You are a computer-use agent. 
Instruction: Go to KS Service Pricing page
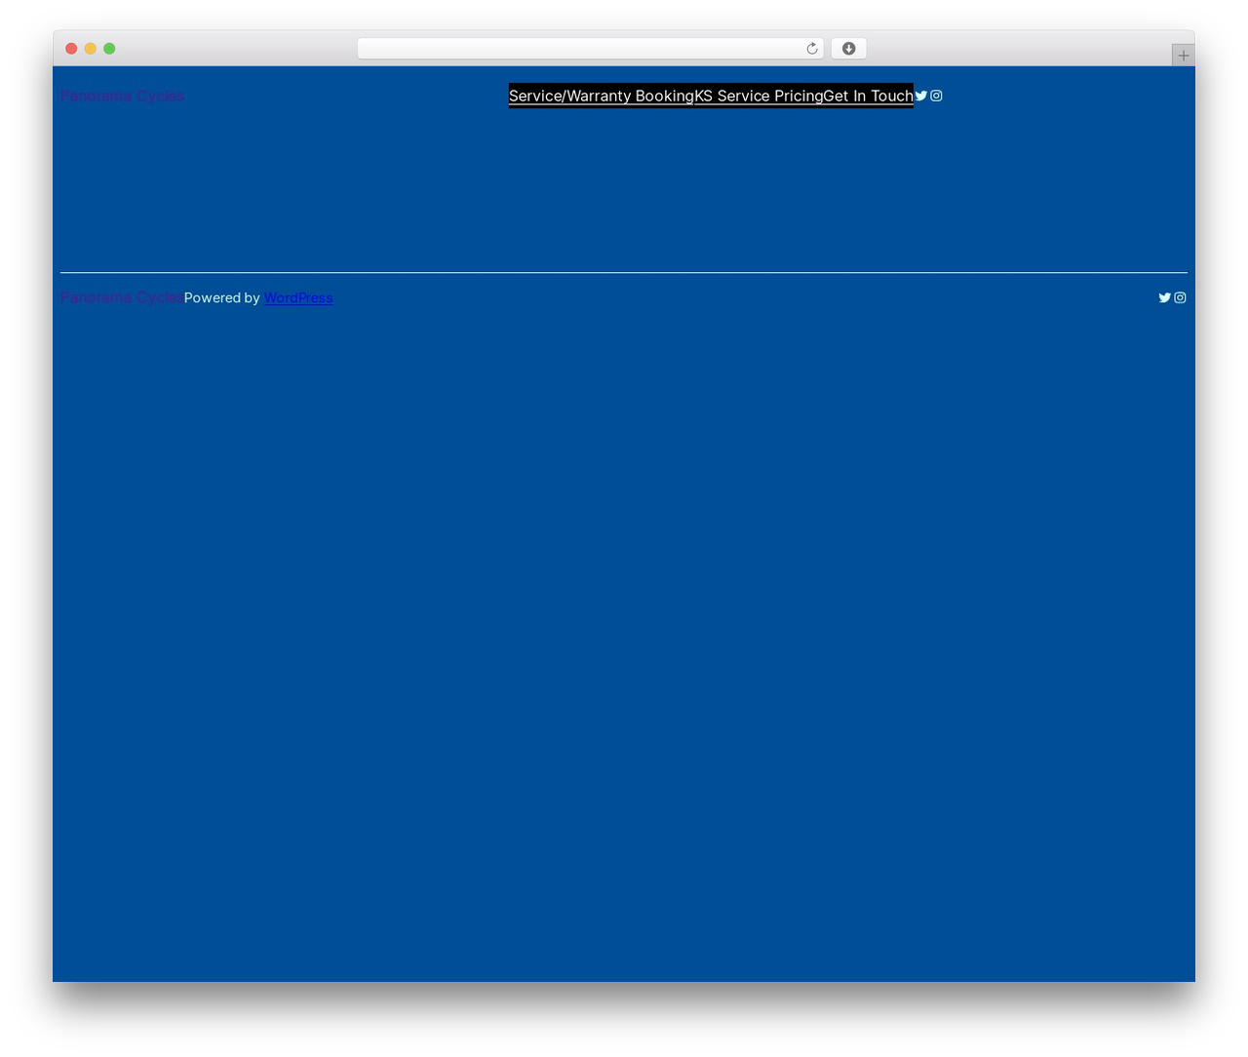coord(759,96)
